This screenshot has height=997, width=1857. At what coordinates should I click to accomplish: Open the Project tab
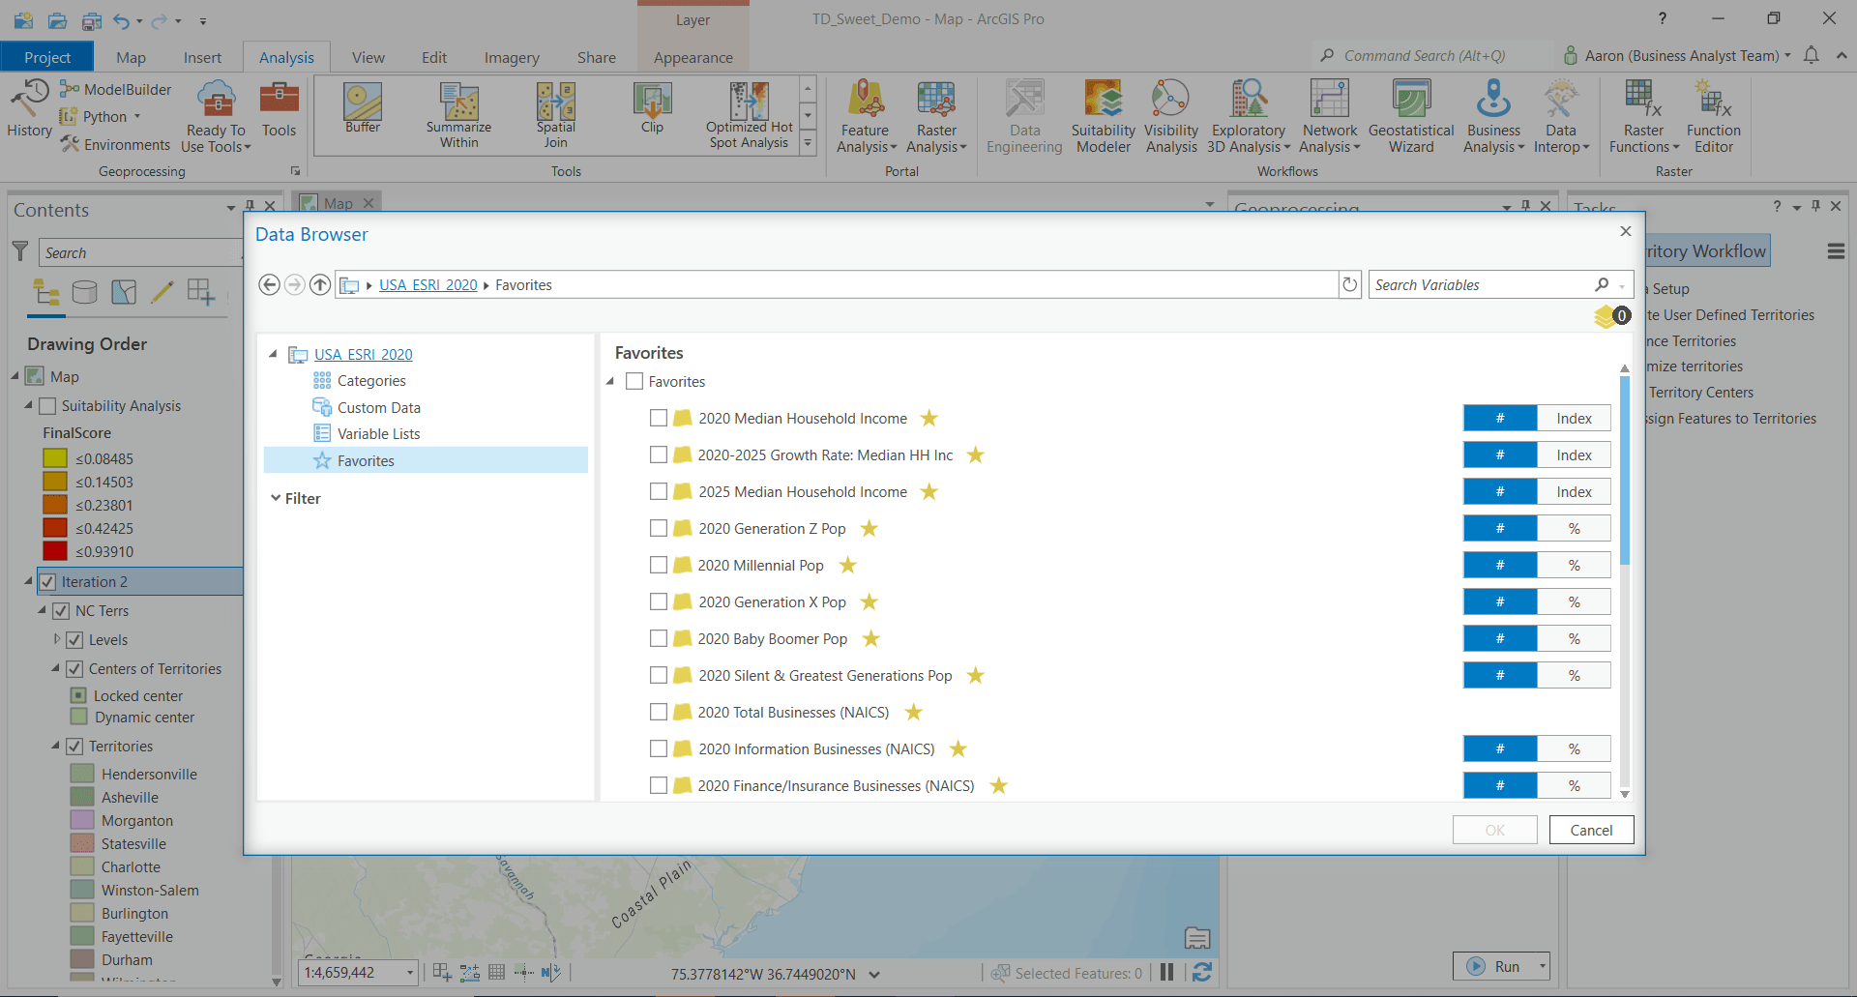click(x=47, y=57)
